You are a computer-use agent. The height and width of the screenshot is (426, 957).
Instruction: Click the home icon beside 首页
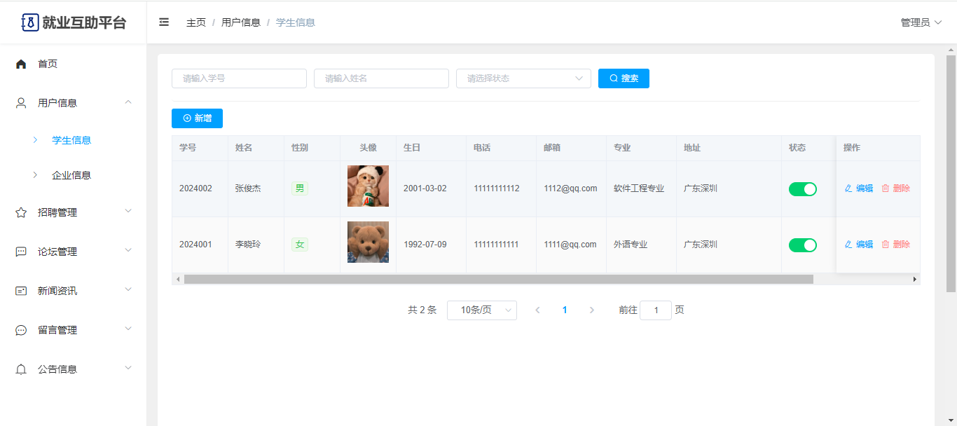[21, 64]
